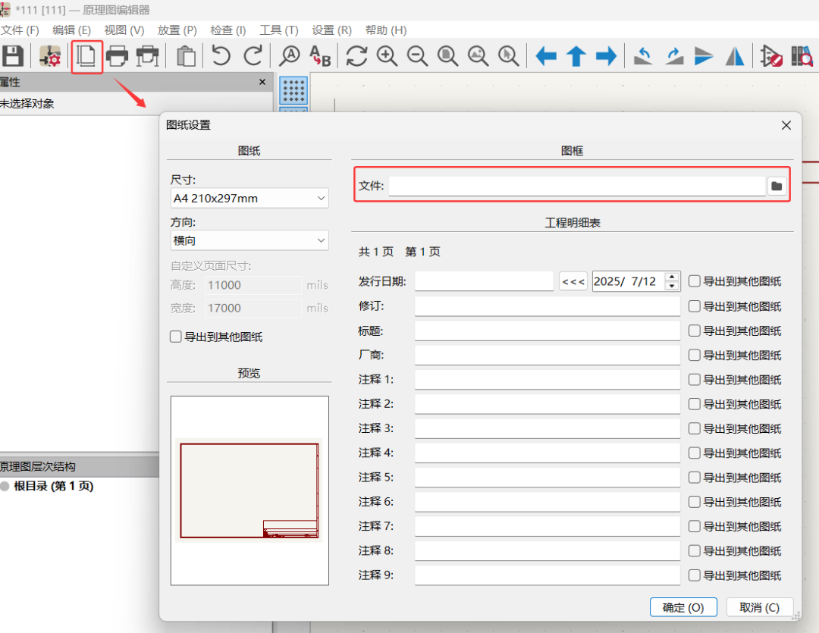Refresh the schematic view
Viewport: 819px width, 633px height.
tap(356, 56)
